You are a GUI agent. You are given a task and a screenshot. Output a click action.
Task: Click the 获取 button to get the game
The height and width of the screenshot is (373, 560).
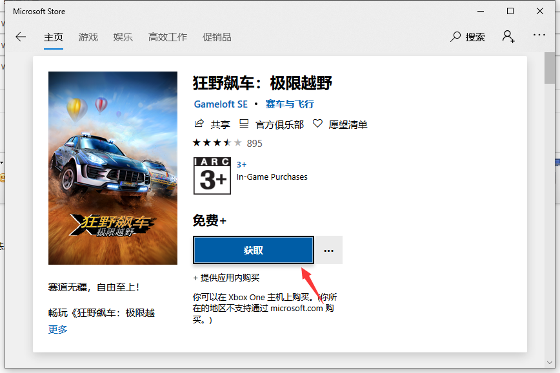[x=253, y=250]
